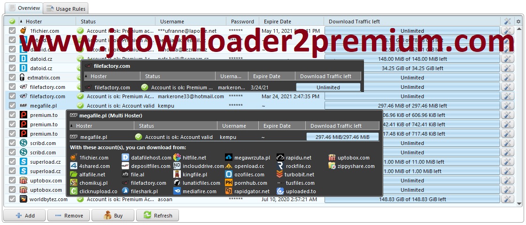Toggle the worldbytez.com account checkbox
The image size is (526, 225).
12,199
